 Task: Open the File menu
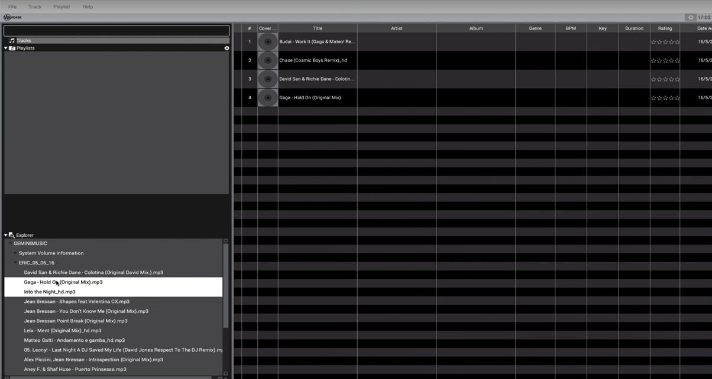(x=12, y=6)
